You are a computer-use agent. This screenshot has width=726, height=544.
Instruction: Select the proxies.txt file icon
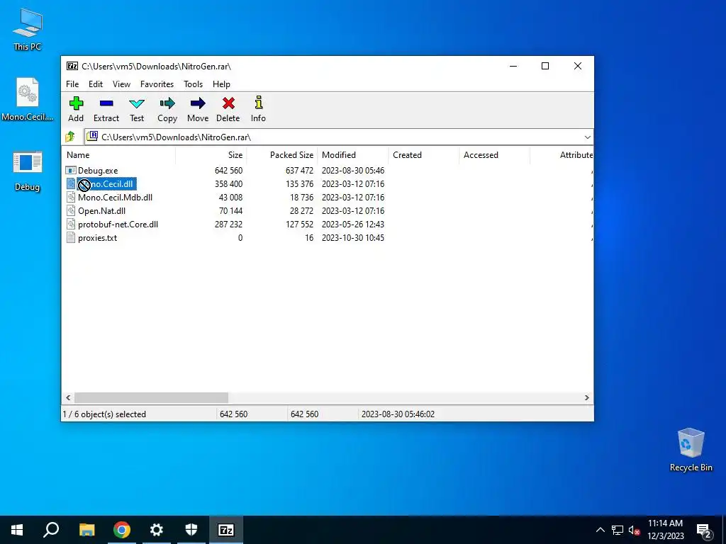(x=70, y=238)
